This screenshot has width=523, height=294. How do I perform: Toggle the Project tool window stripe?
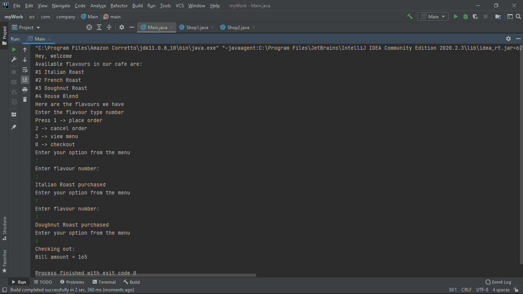point(4,36)
